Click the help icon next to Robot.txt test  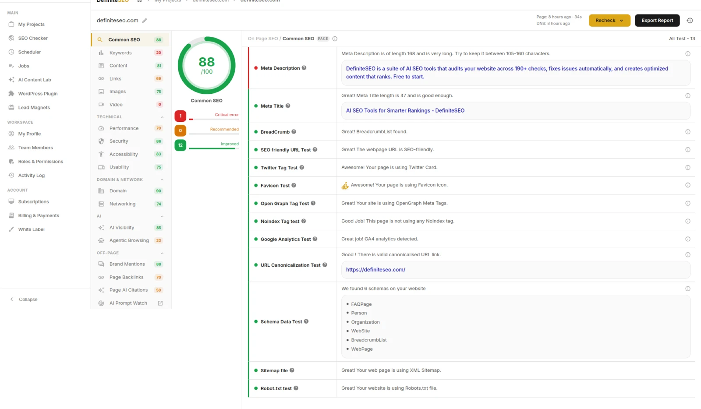(296, 388)
